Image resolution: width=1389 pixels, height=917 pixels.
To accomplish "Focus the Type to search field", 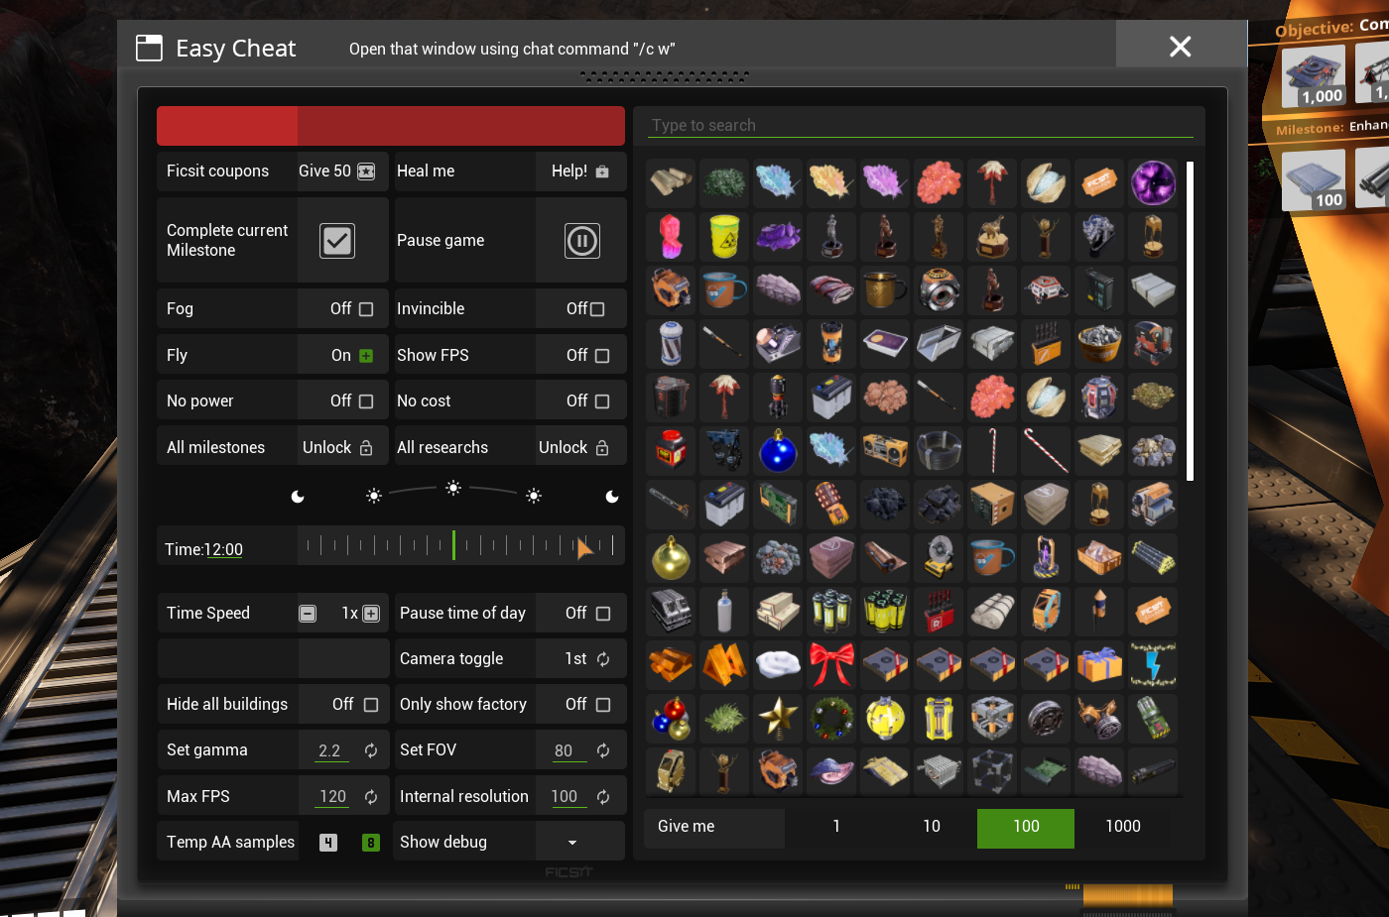I will (x=922, y=126).
